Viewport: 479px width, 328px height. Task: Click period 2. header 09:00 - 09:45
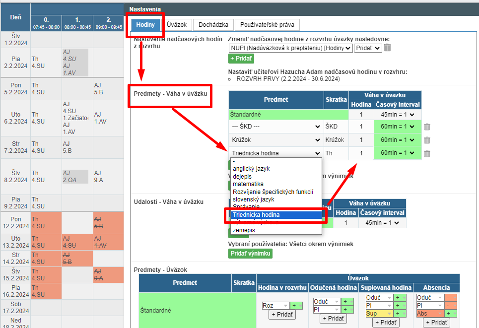click(109, 23)
